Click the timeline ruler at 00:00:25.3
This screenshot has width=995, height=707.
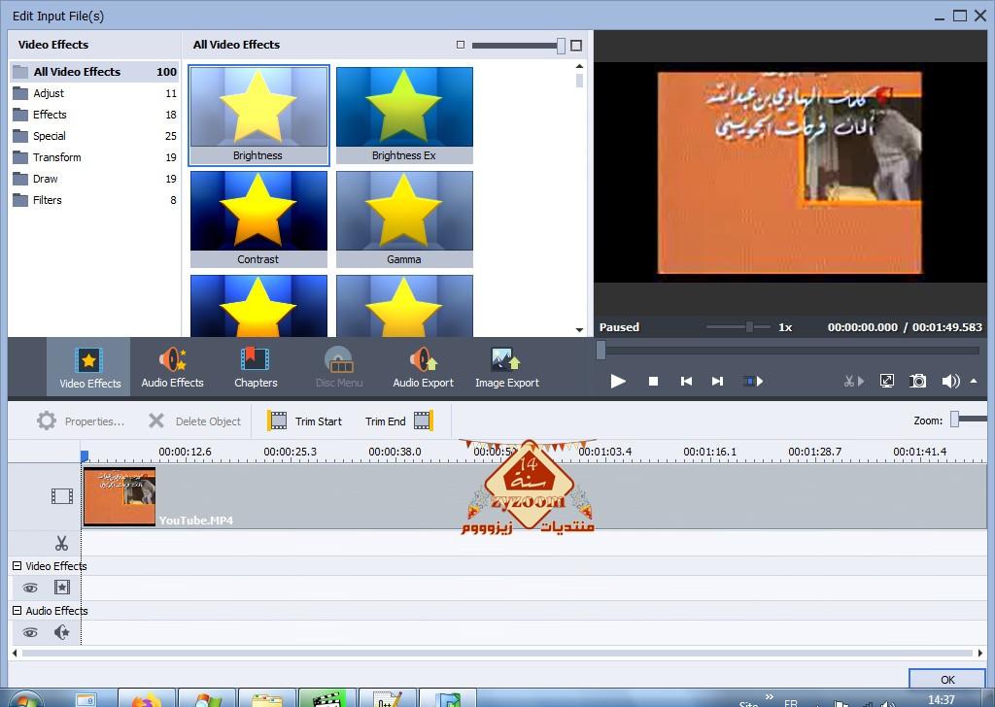click(290, 452)
